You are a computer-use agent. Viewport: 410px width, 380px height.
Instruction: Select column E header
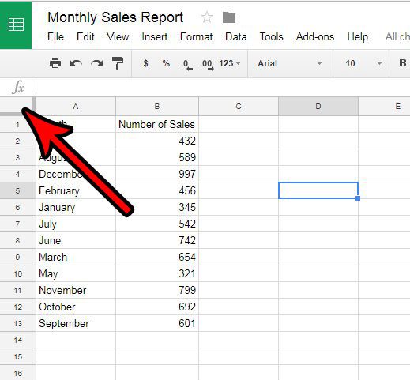[x=384, y=107]
